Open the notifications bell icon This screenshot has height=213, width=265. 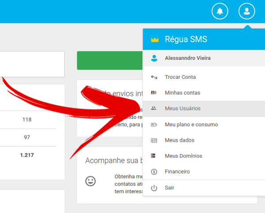[x=220, y=11]
